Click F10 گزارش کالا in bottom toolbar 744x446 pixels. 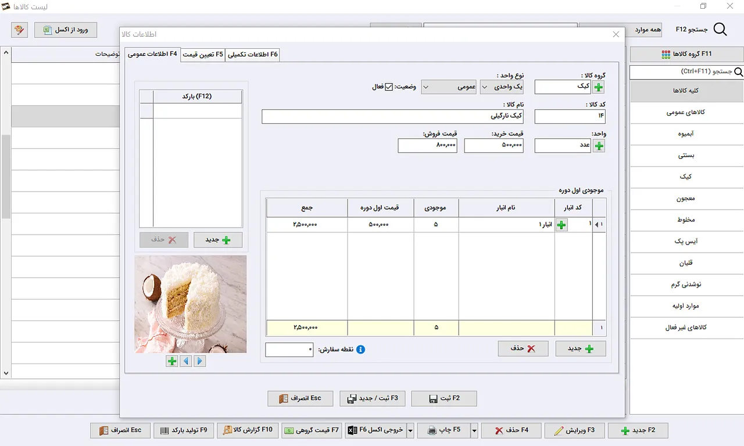(x=248, y=431)
